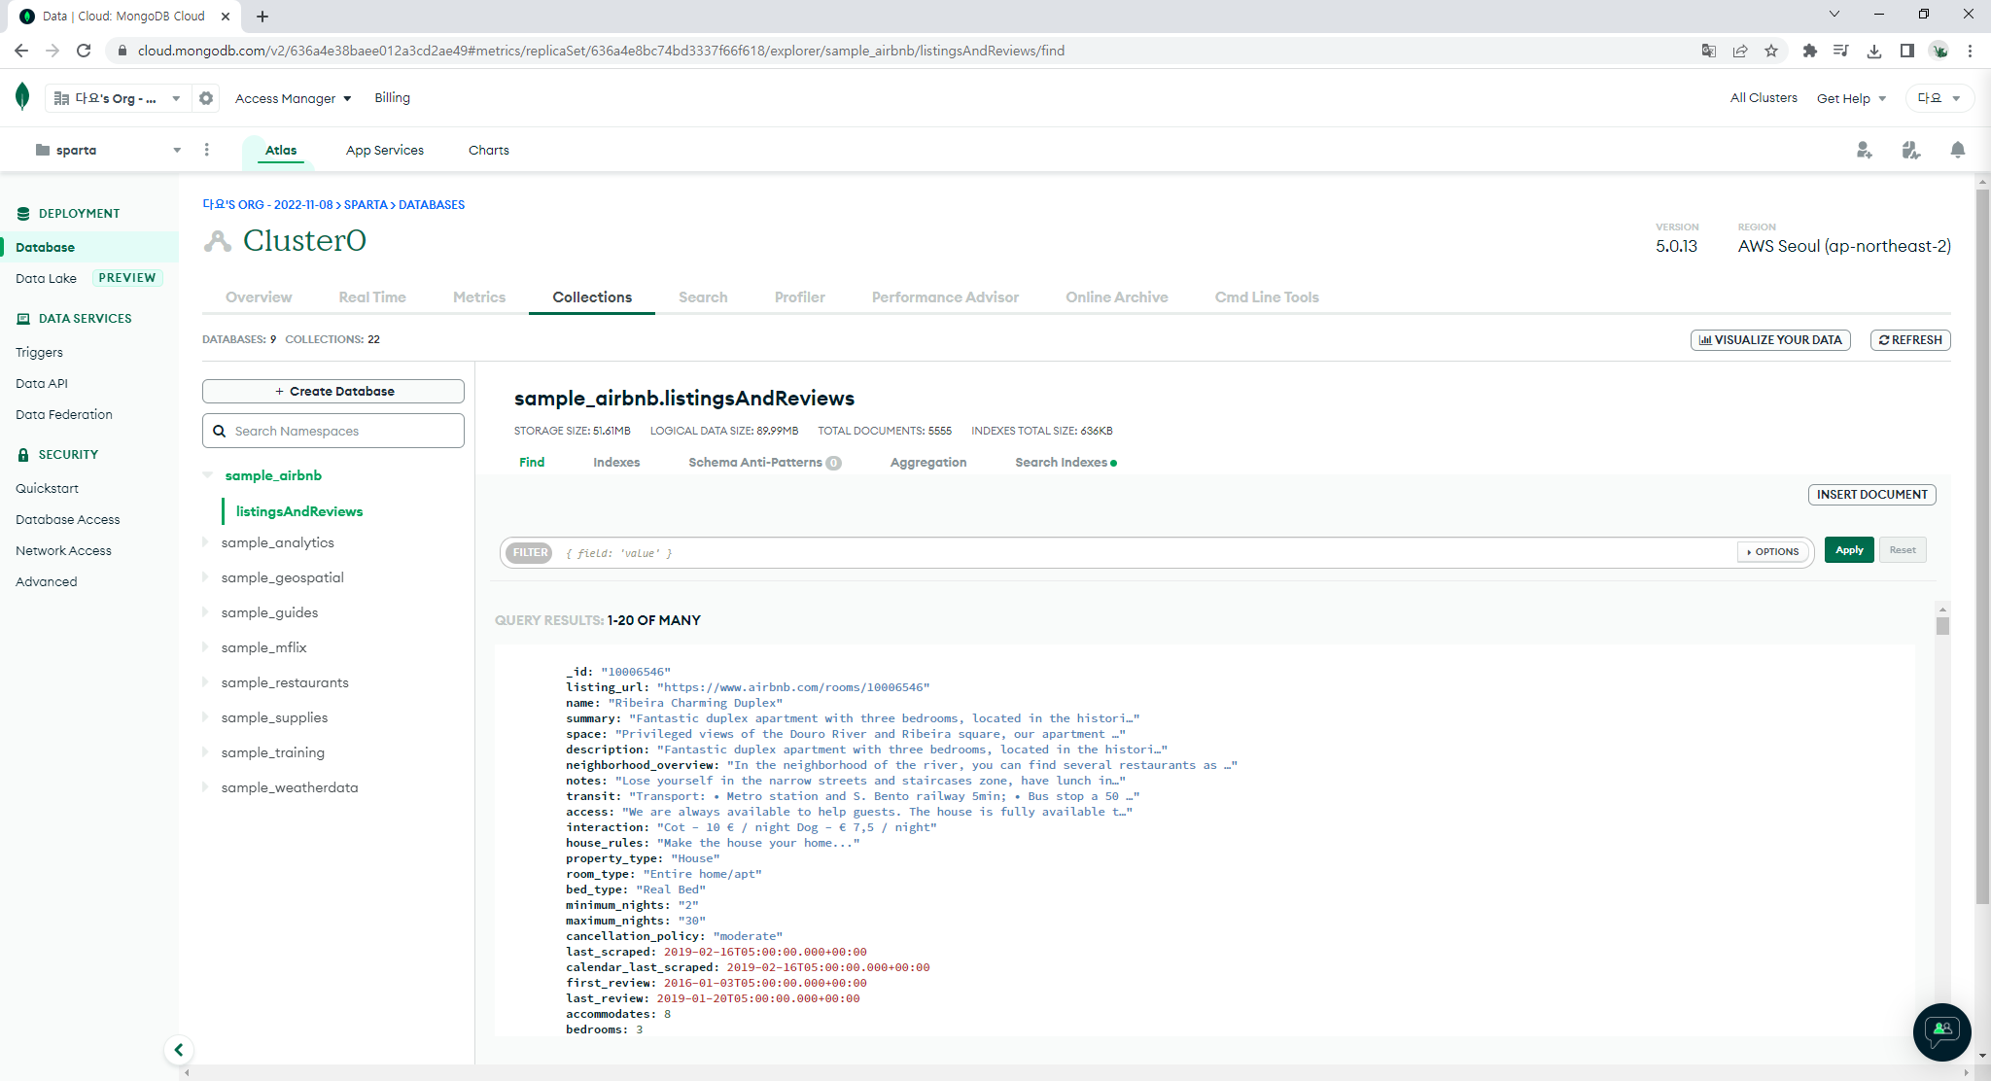This screenshot has width=1991, height=1081.
Task: Apply the query filter
Action: click(1849, 550)
